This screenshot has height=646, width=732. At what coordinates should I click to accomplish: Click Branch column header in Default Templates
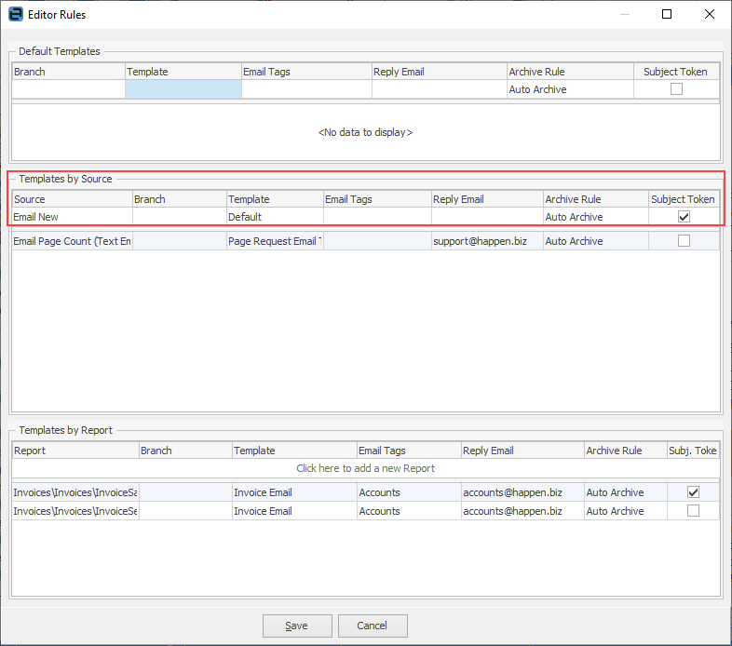(68, 72)
